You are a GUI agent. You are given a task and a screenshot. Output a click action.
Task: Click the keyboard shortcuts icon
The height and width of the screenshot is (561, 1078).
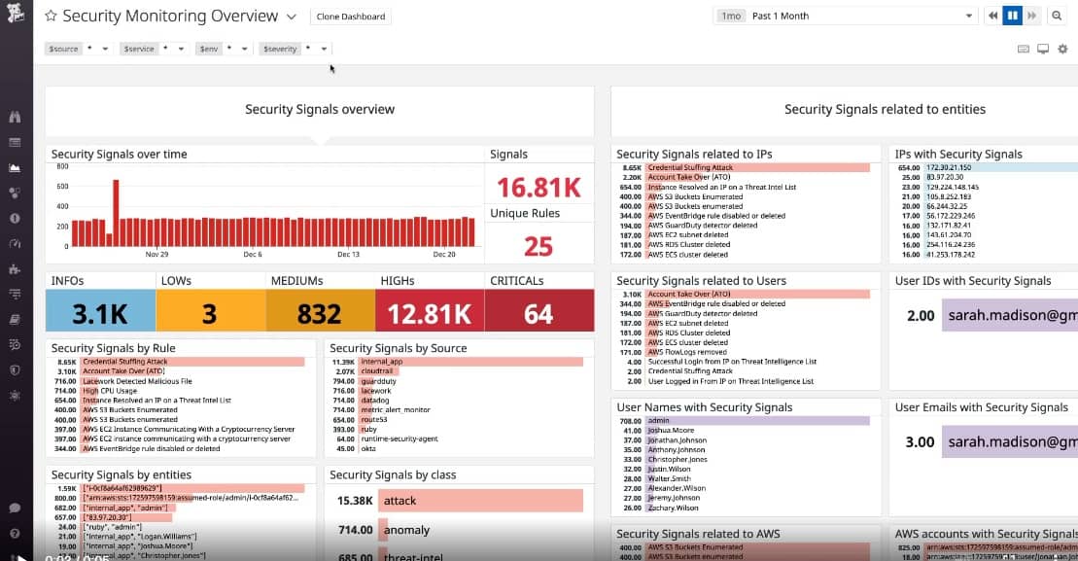1023,49
